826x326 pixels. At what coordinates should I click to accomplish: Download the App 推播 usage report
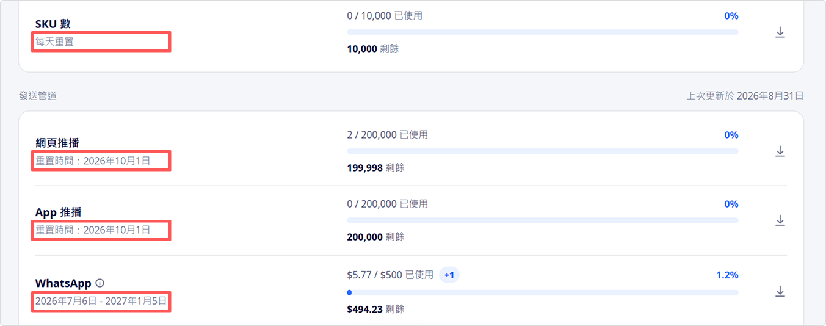tap(780, 220)
